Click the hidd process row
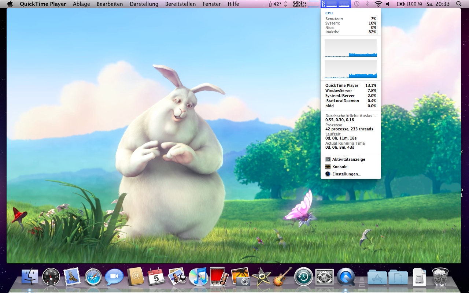Screen dimensions: 469x293 [x=351, y=106]
